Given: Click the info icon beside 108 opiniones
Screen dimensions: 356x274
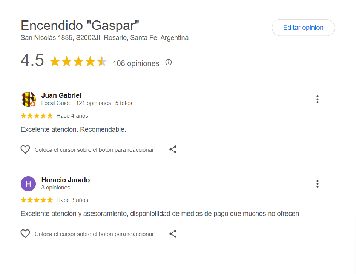Looking at the screenshot, I should (x=169, y=62).
